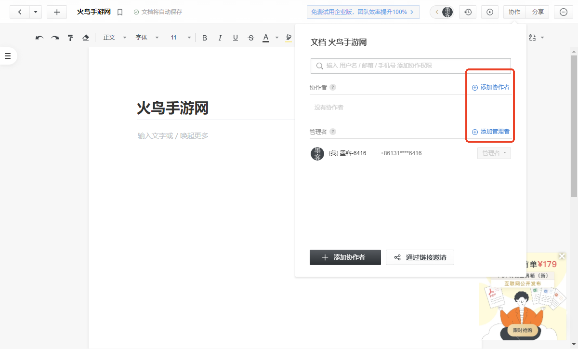Go back using the left arrow button

point(20,12)
